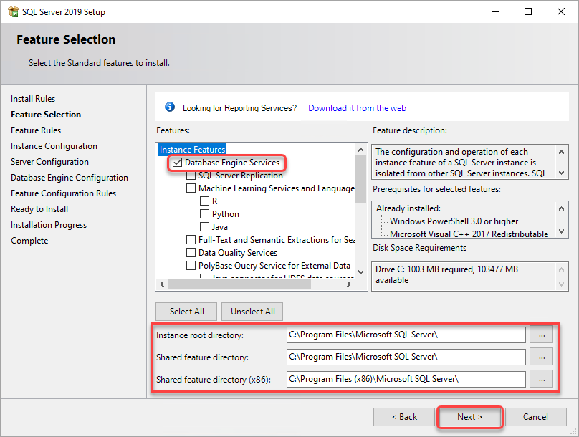Browse for the Shared feature directory (x86)

pos(541,379)
